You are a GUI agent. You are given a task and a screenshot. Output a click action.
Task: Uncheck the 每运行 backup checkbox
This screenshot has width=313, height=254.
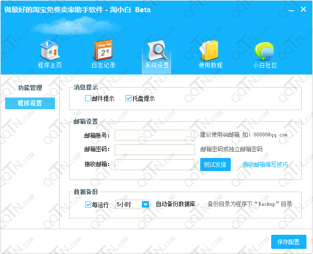(x=88, y=204)
